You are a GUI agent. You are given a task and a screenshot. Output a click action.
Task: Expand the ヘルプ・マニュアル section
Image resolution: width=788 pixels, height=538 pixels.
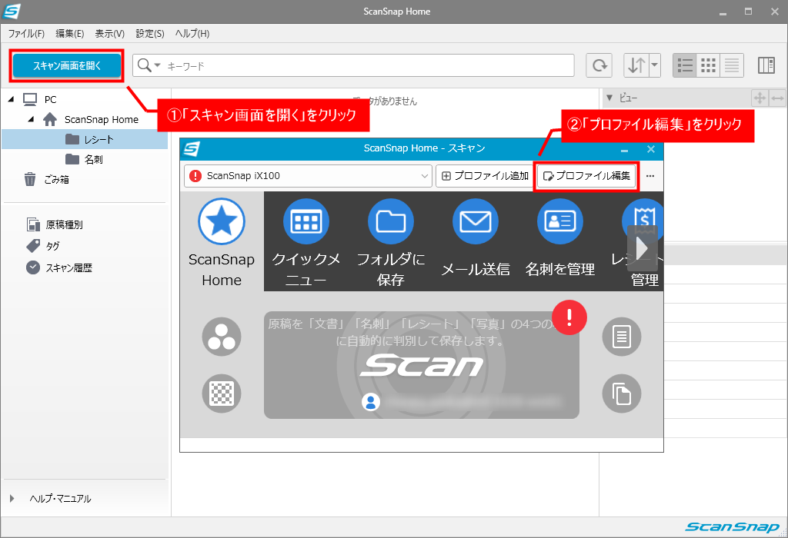point(12,498)
